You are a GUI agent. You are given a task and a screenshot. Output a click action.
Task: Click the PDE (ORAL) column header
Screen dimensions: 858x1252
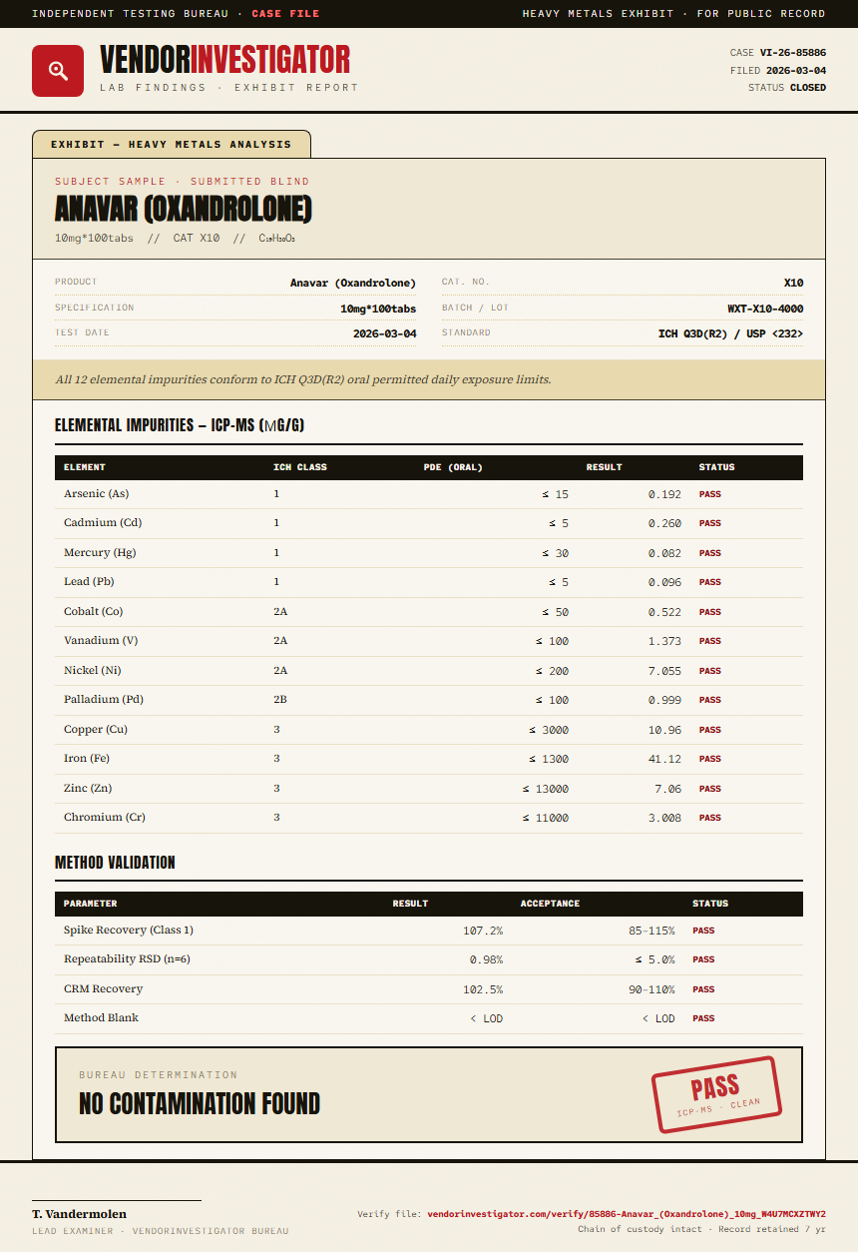coord(453,467)
